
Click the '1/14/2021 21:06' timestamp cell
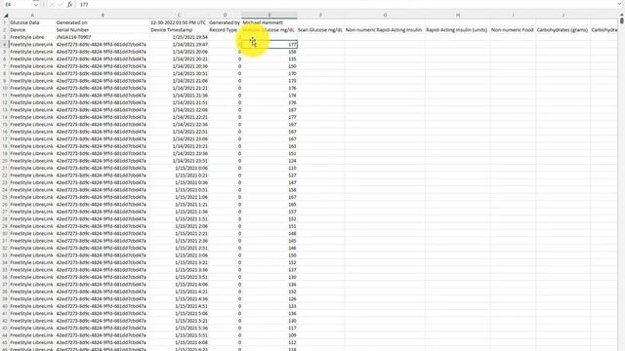(179, 81)
